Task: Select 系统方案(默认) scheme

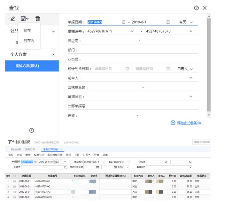Action: (32, 66)
